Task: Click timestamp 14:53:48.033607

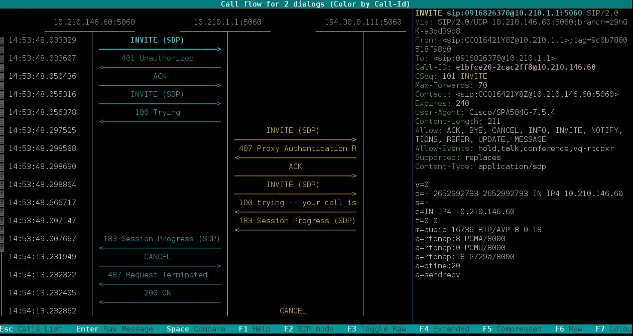Action: point(42,58)
